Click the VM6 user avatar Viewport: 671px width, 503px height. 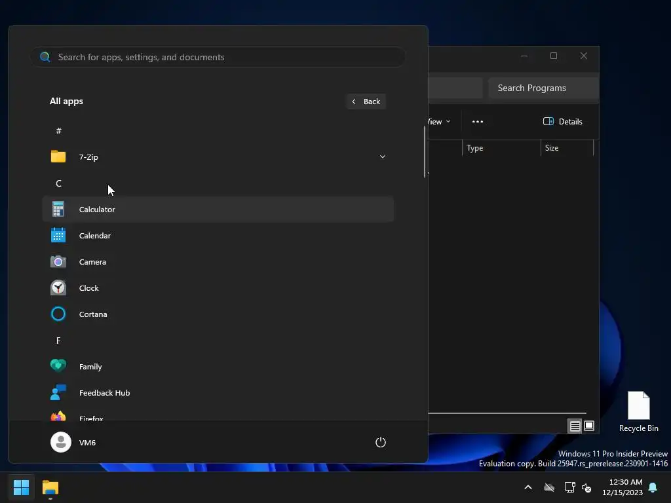[61, 442]
